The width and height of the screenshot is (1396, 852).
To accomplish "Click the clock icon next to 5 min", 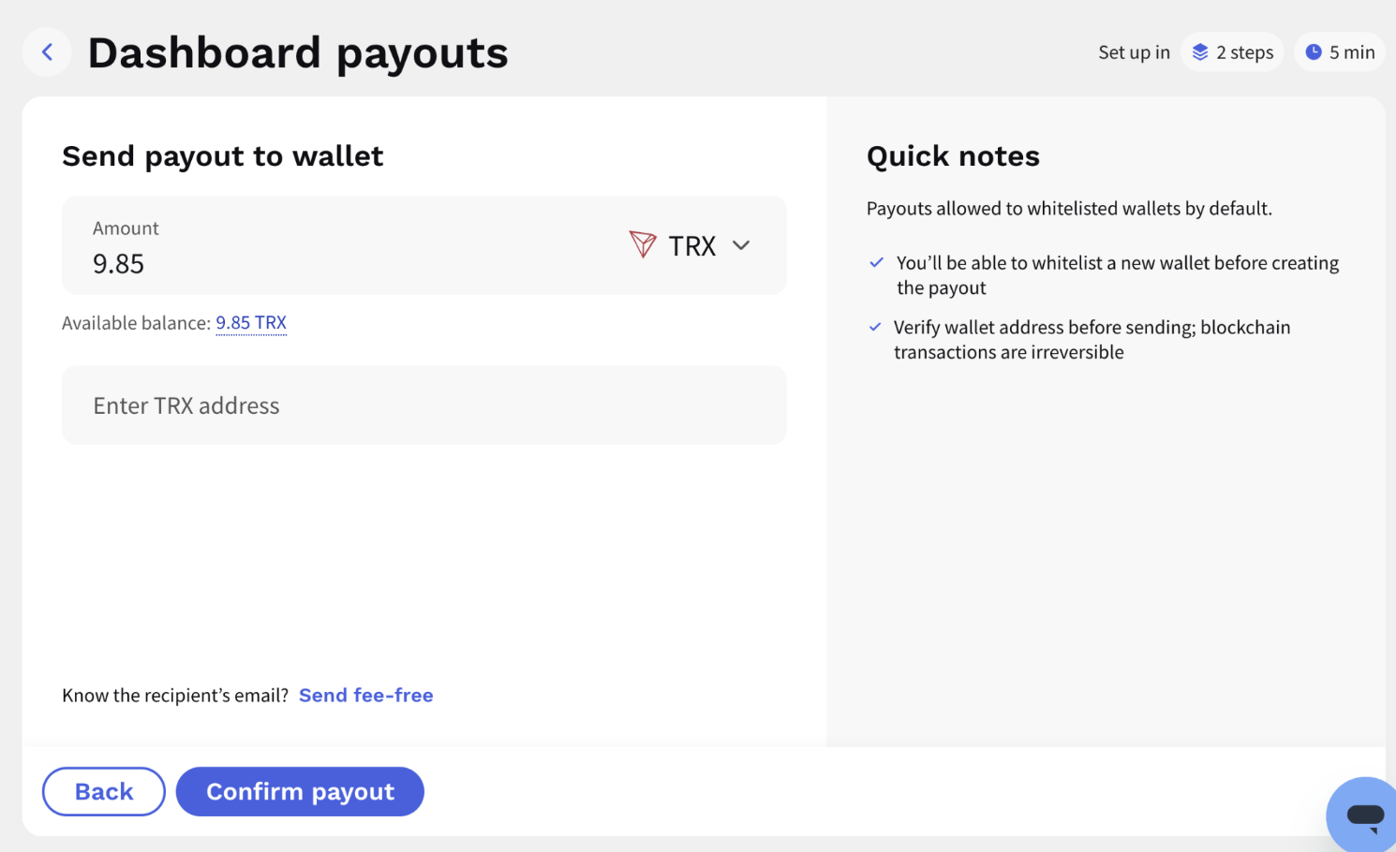I will pyautogui.click(x=1314, y=52).
